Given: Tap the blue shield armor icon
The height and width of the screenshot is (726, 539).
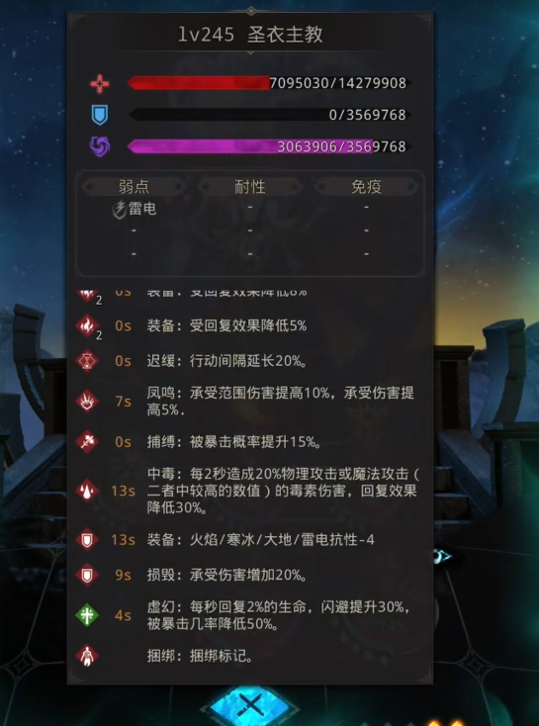Looking at the screenshot, I should [100, 115].
